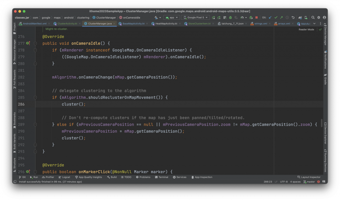340x200 pixels.
Task: Open the Device Manager toolbar icon
Action: click(x=306, y=18)
